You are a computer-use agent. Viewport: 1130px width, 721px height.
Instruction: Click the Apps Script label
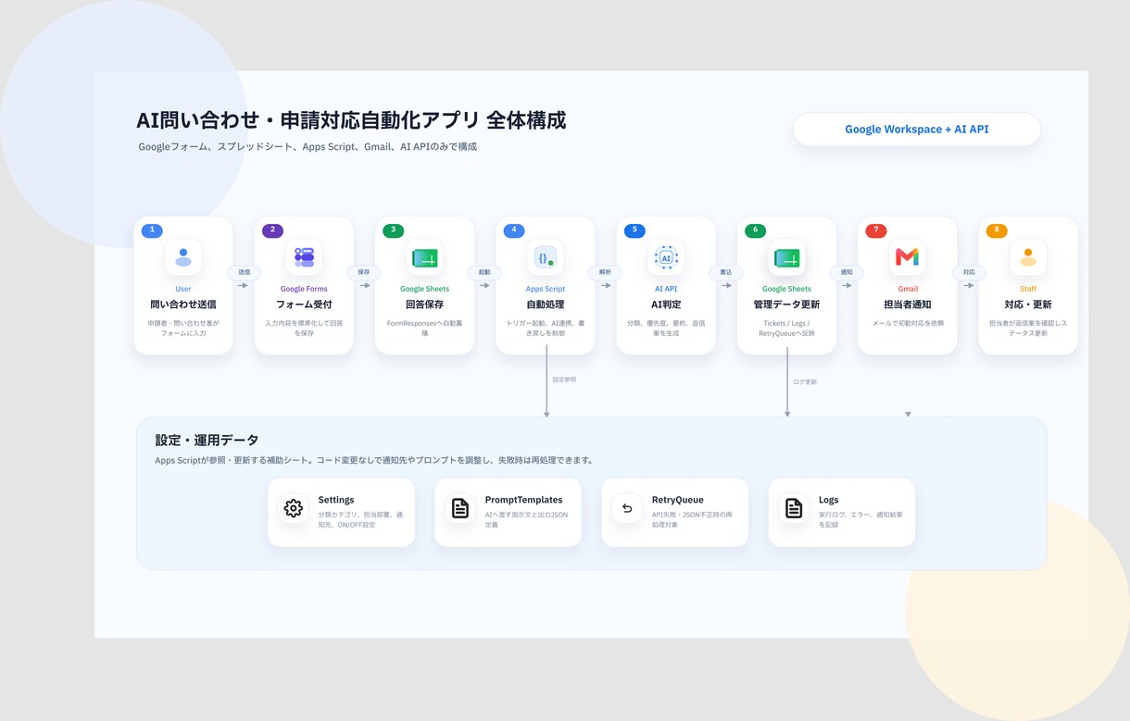click(546, 289)
